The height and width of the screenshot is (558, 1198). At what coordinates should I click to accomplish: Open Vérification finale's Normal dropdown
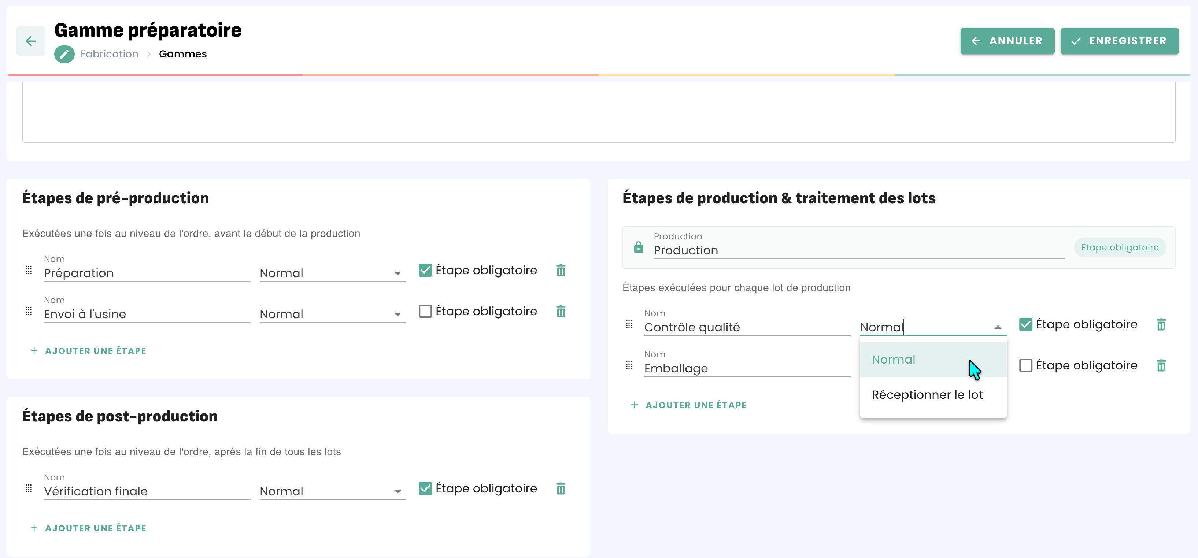click(x=332, y=492)
